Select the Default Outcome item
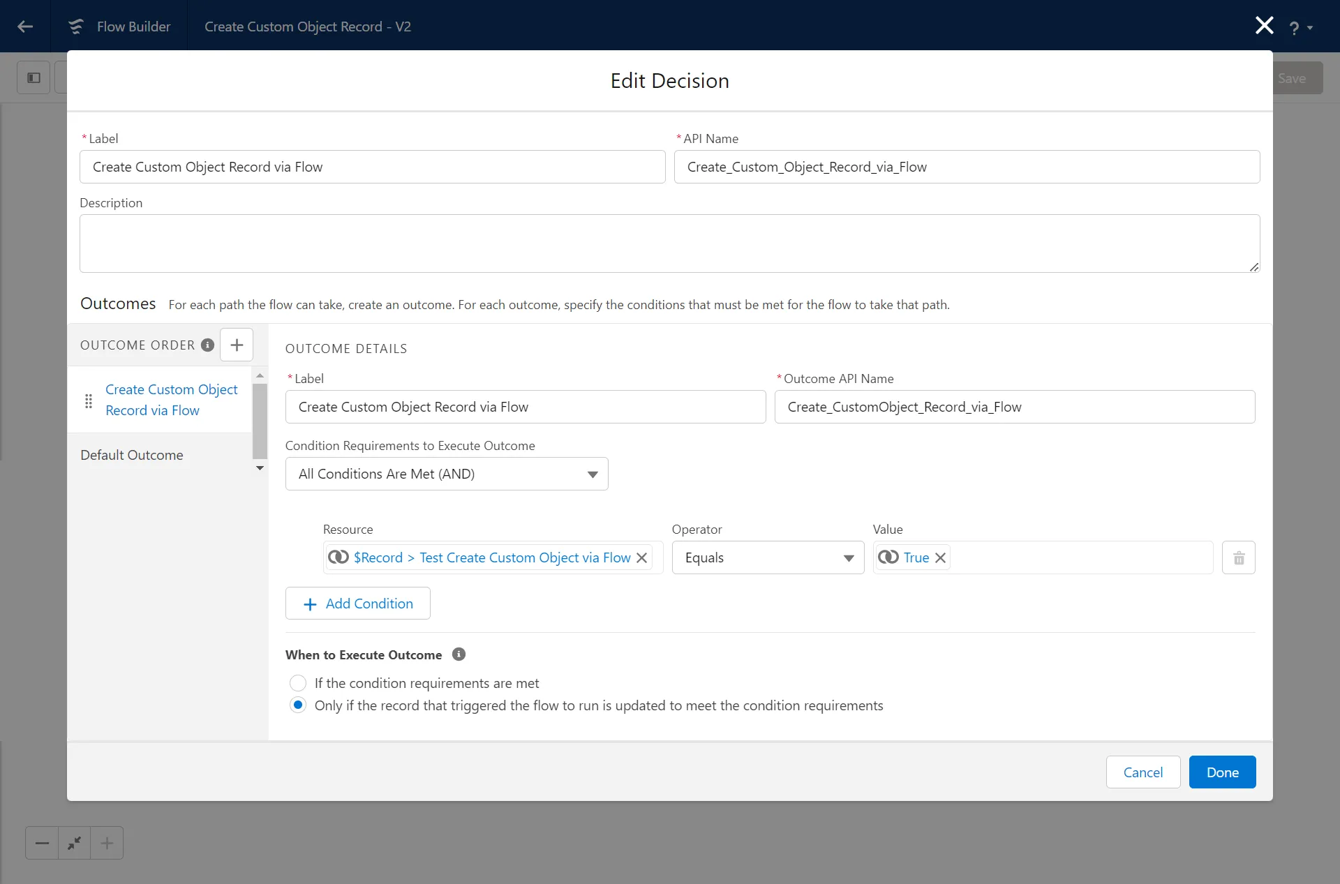Screen dimensions: 1340x884 click(132, 455)
